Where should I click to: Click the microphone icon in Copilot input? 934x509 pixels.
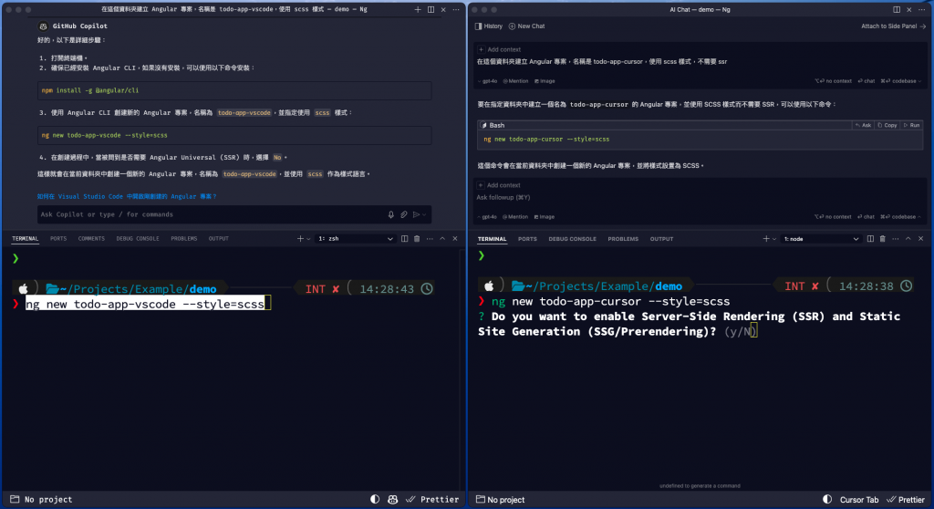pos(390,214)
